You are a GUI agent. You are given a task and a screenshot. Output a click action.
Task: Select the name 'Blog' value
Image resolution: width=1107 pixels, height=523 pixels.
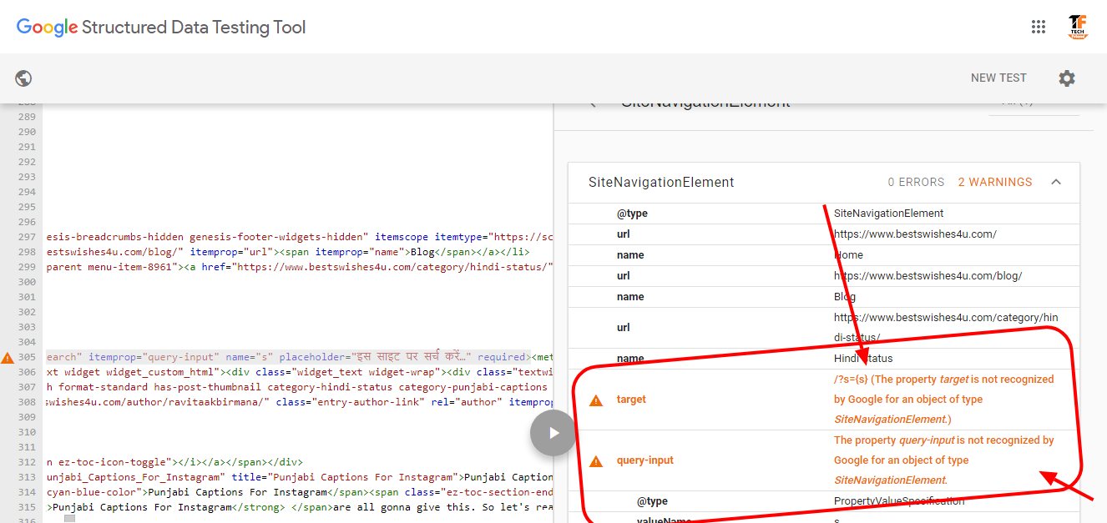click(x=845, y=297)
